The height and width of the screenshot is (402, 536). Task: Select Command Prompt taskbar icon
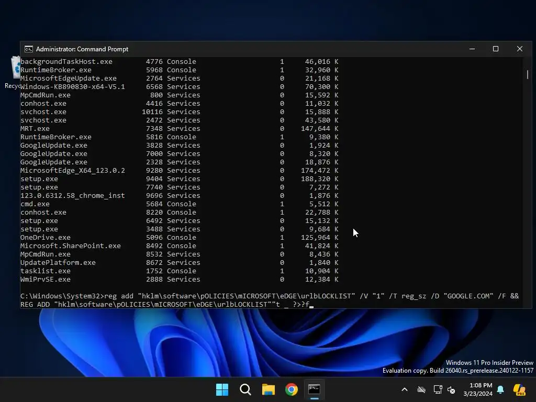(x=314, y=389)
